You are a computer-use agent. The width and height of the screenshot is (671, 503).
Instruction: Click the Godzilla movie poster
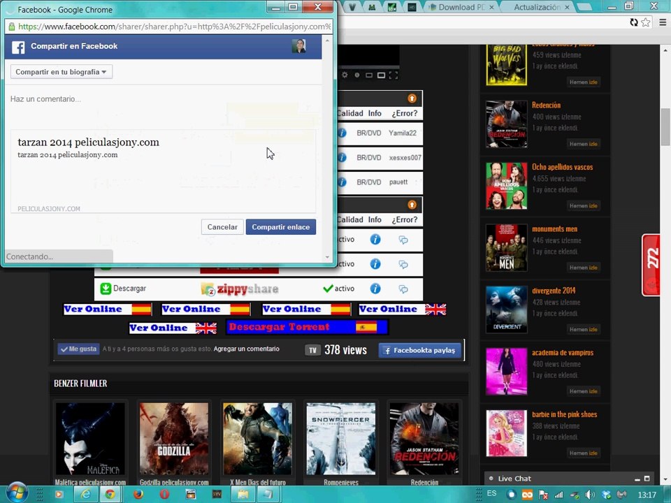point(174,439)
